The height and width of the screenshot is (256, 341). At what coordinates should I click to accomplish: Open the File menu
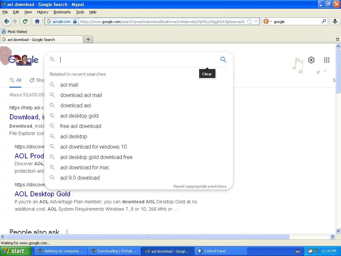(x=5, y=12)
